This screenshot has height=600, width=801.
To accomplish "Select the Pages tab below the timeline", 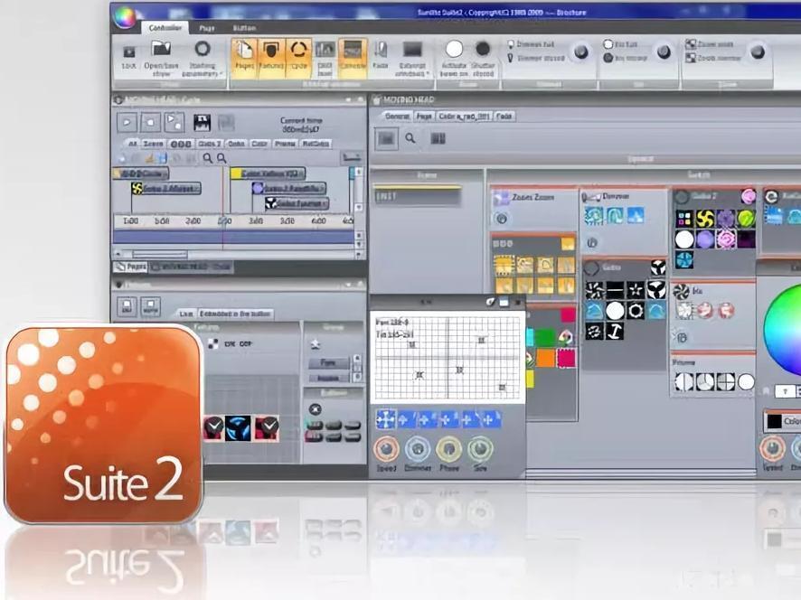I will (131, 267).
